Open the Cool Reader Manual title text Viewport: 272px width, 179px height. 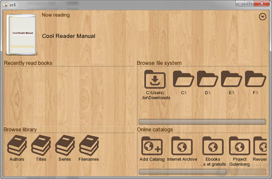(68, 36)
